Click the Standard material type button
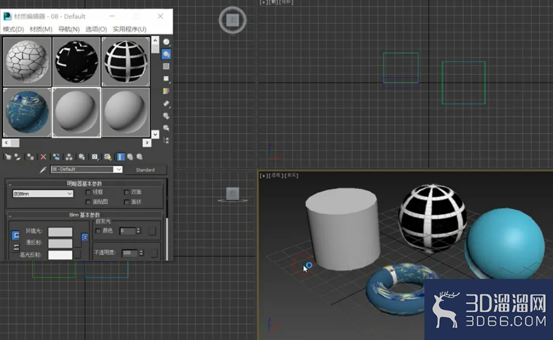 click(145, 170)
